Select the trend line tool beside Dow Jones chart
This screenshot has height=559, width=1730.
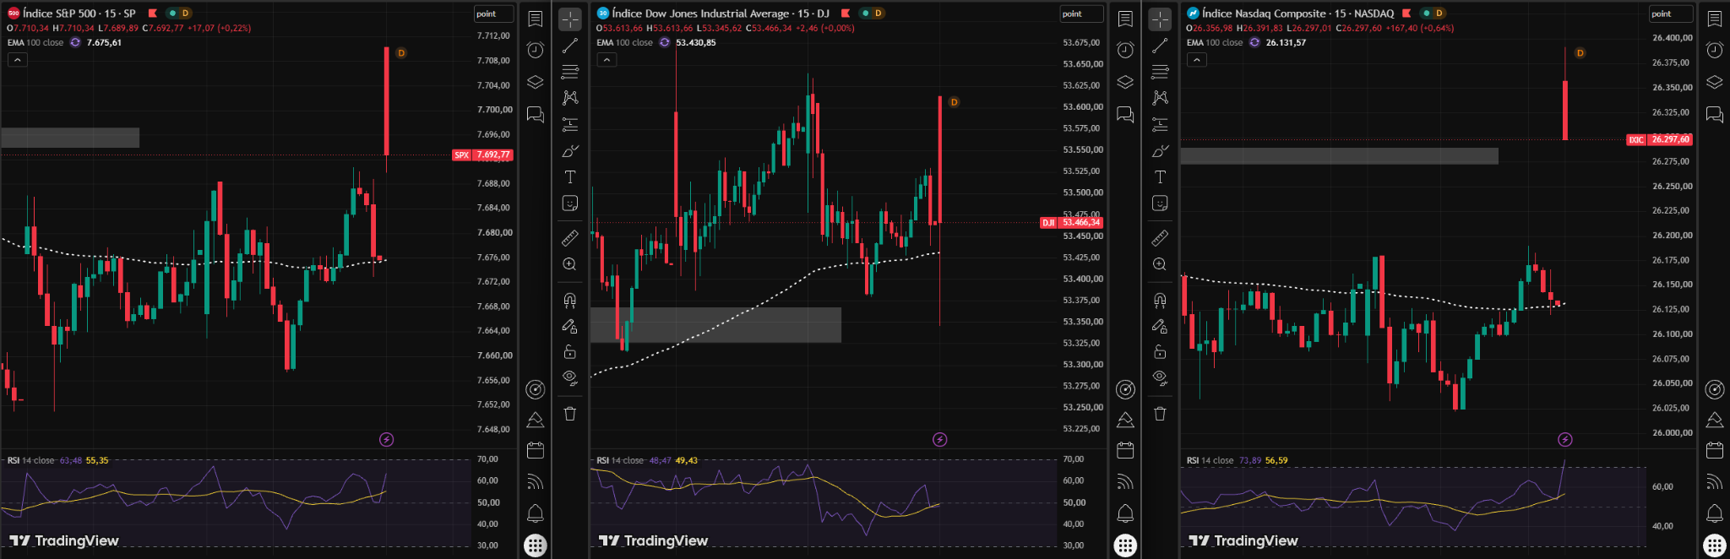pyautogui.click(x=570, y=46)
